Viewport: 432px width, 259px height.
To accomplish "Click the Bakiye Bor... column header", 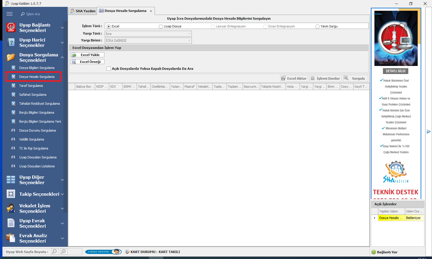I will (x=85, y=87).
